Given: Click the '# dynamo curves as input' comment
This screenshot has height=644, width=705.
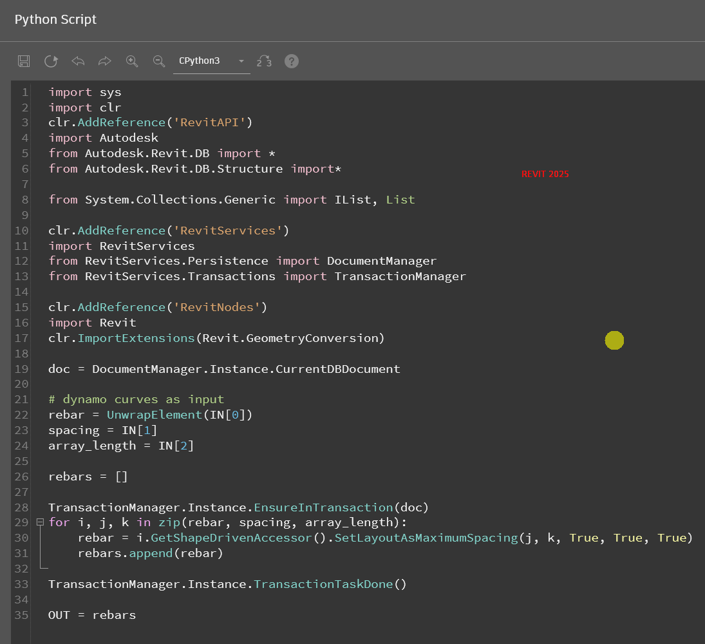Looking at the screenshot, I should 136,399.
